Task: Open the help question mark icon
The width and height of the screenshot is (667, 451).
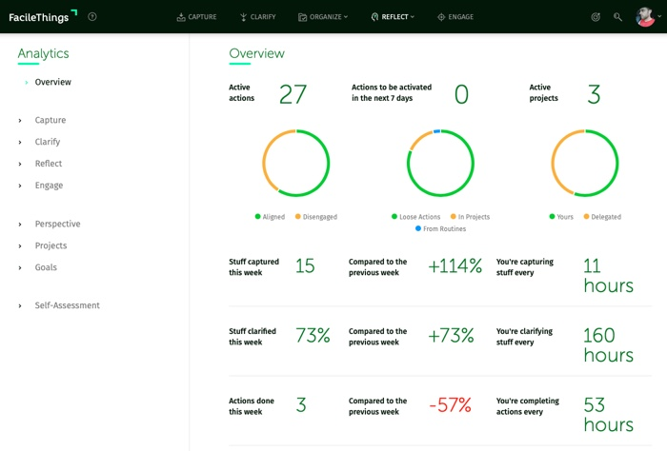Action: [x=92, y=16]
